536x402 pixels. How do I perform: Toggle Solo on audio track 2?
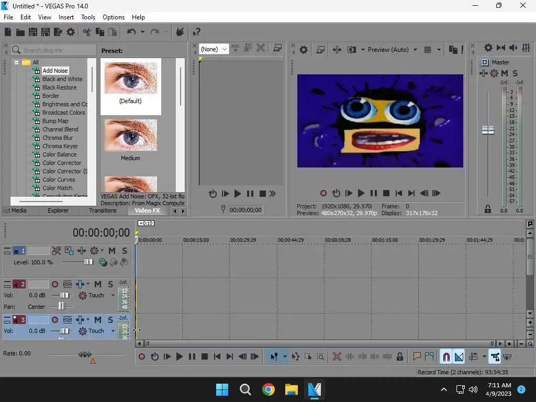(x=110, y=284)
